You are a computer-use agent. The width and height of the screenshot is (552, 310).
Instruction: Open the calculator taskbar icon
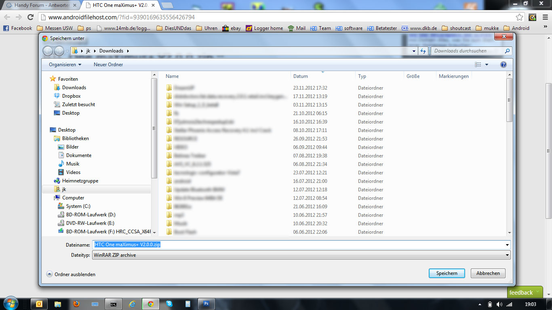[188, 304]
